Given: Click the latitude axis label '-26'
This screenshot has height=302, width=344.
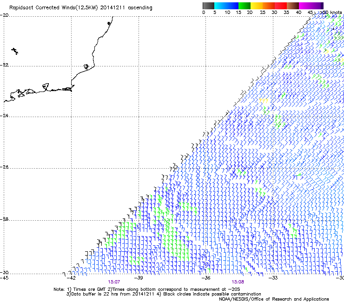Looking at the screenshot, I should [x=5, y=167].
